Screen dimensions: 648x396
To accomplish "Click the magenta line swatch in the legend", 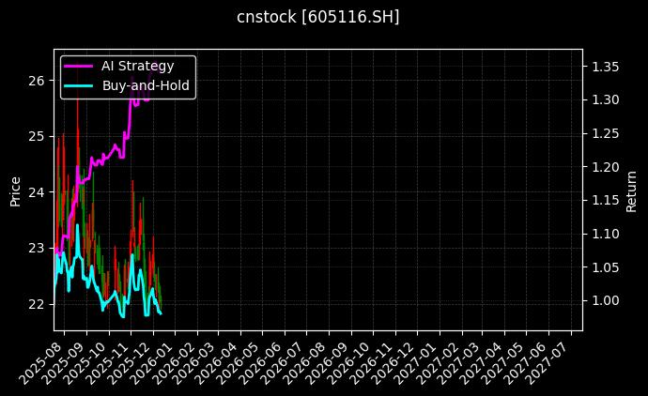I will 78,66.
